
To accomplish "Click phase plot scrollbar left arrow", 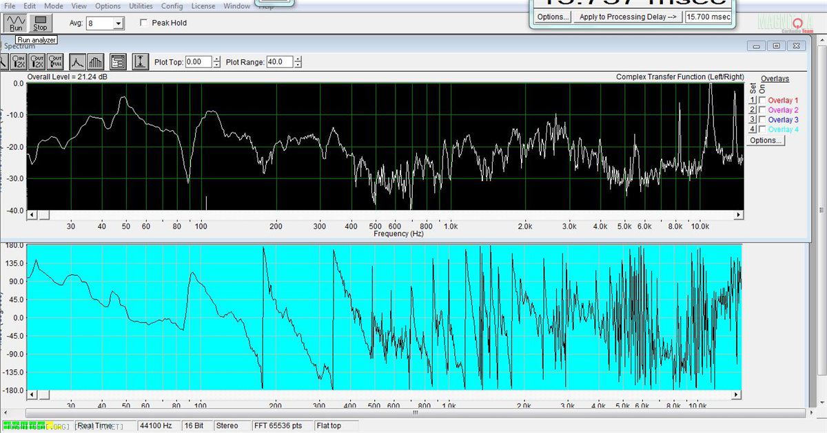I will 32,395.
